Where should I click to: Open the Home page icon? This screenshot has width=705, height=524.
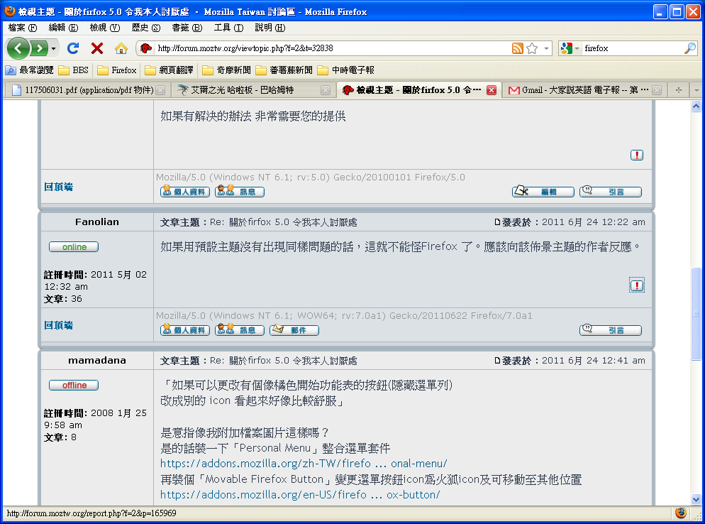click(x=121, y=48)
